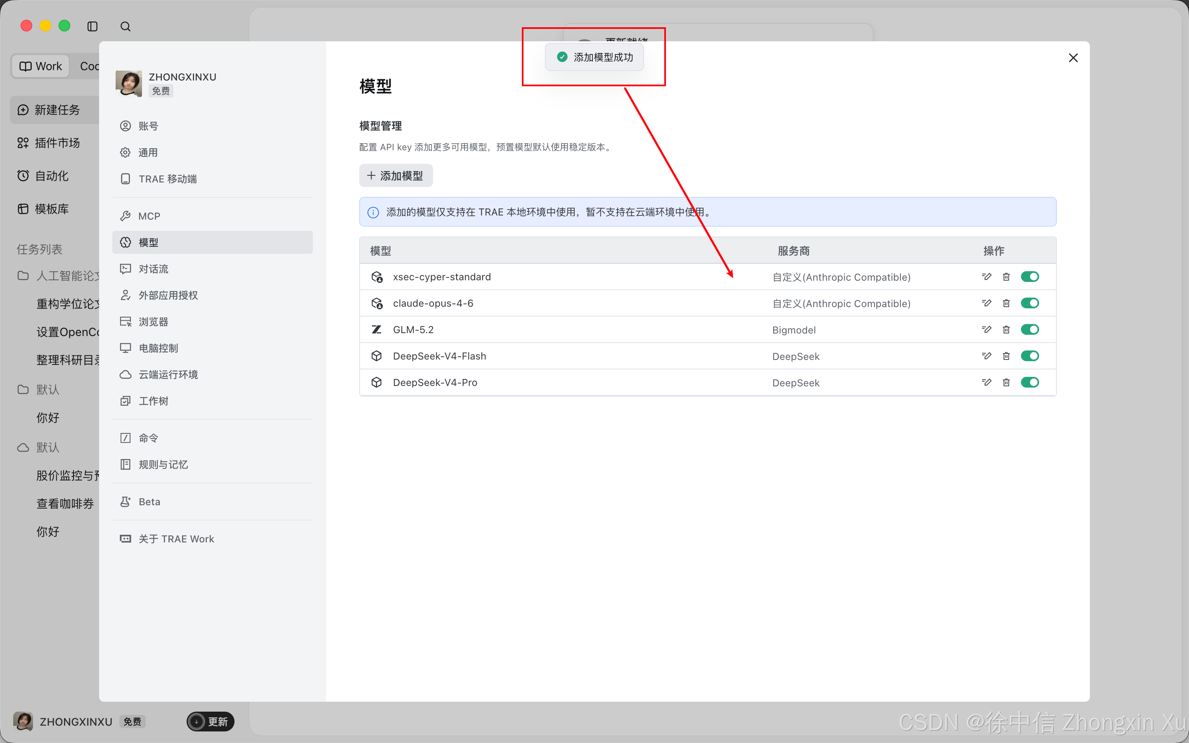The height and width of the screenshot is (743, 1189).
Task: Go to 命令 settings
Action: [x=212, y=438]
